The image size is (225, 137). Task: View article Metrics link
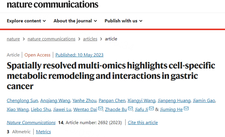tap(43, 132)
